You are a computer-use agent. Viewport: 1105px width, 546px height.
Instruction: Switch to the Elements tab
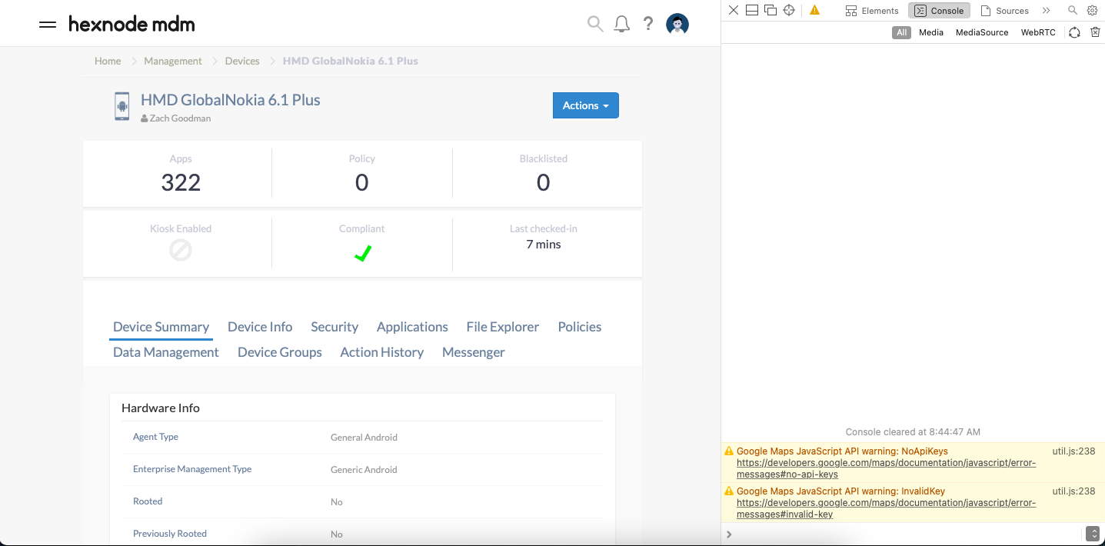pos(872,11)
